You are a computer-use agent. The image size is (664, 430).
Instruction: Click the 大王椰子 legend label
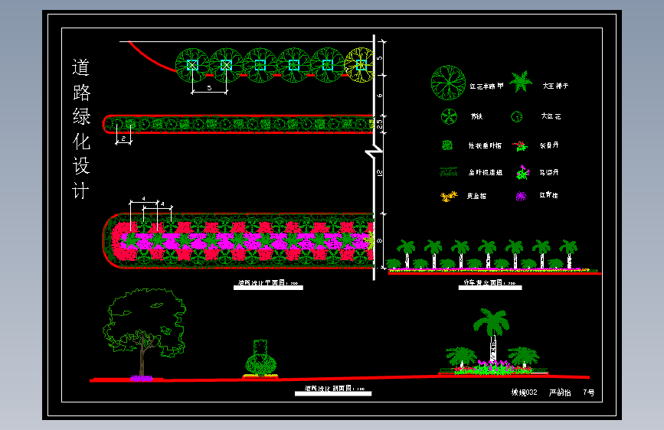555,86
